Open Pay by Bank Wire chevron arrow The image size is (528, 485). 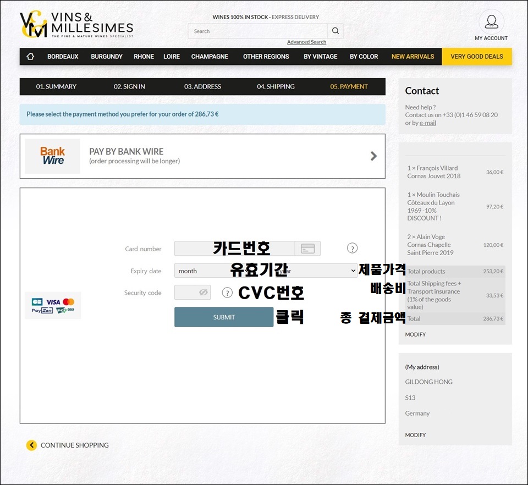tap(373, 156)
